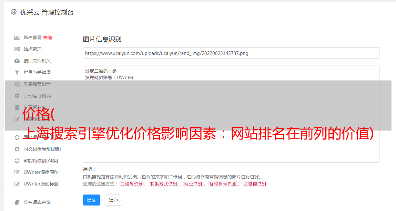Open 公有词库查询 via its book icon

click(17, 202)
